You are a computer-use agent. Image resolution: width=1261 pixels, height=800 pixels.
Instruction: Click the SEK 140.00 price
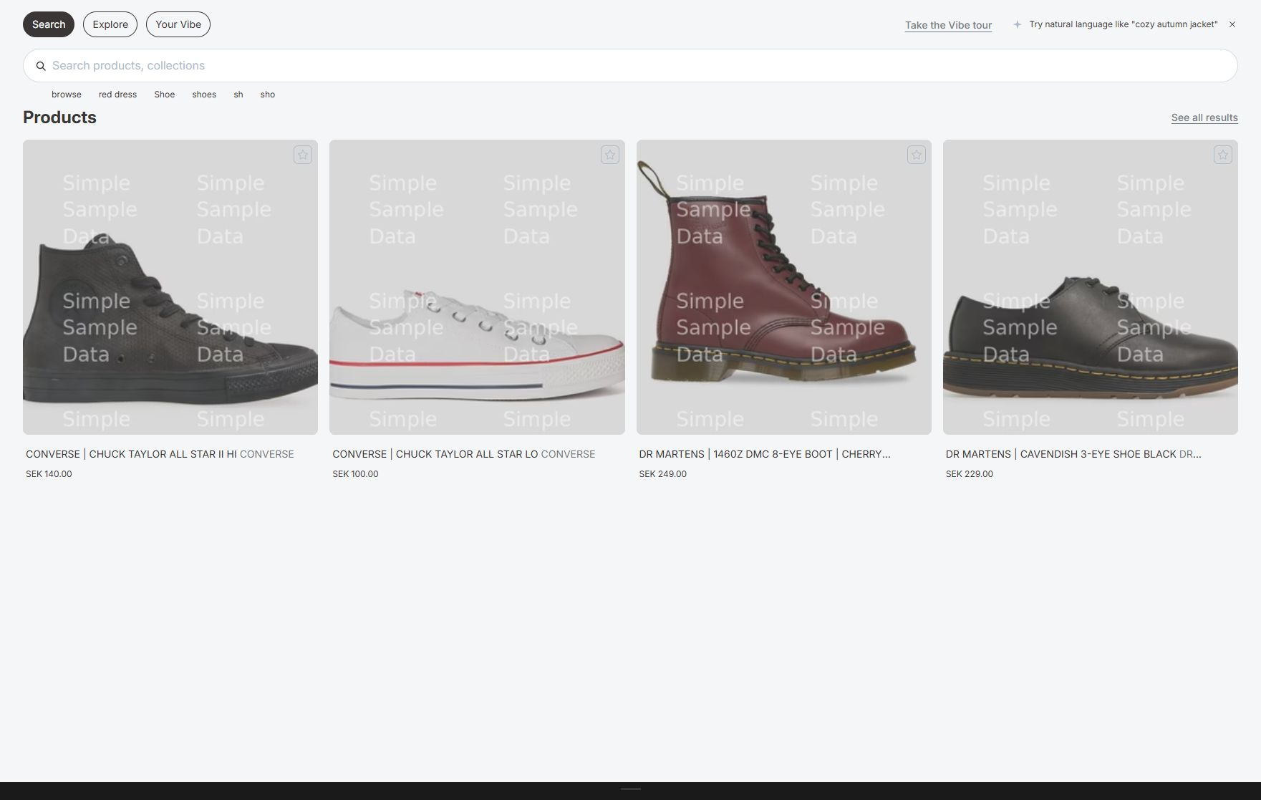[49, 474]
